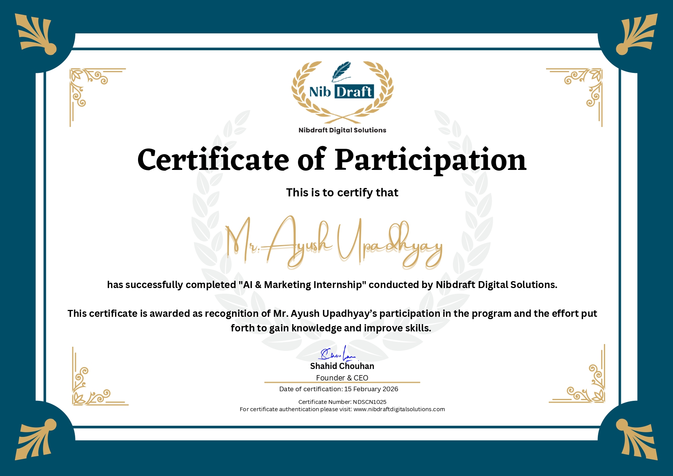Select the 'Founder & CEO' title text
This screenshot has height=476, width=673.
click(x=342, y=377)
